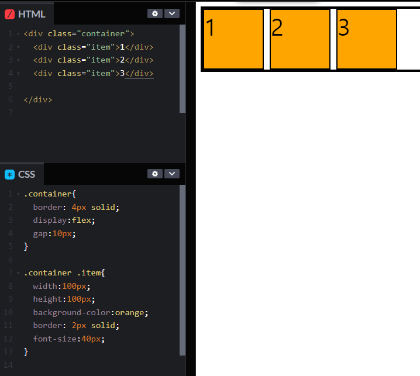Open HTML editor settings gear
The height and width of the screenshot is (376, 420).
pos(155,13)
